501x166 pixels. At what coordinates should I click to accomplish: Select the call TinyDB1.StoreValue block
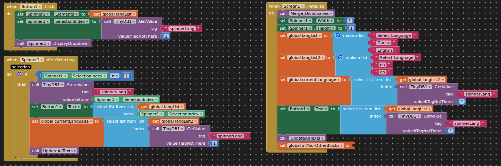click(x=36, y=85)
